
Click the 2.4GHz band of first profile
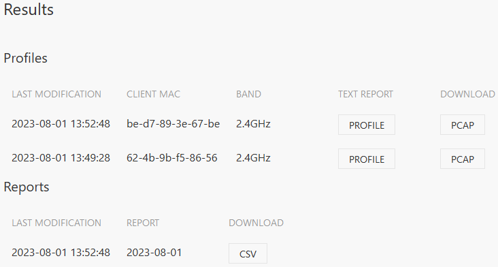(x=253, y=124)
